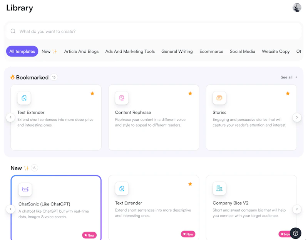This screenshot has width=308, height=240.
Task: Click the Text Extender icon in New section
Action: (x=122, y=188)
